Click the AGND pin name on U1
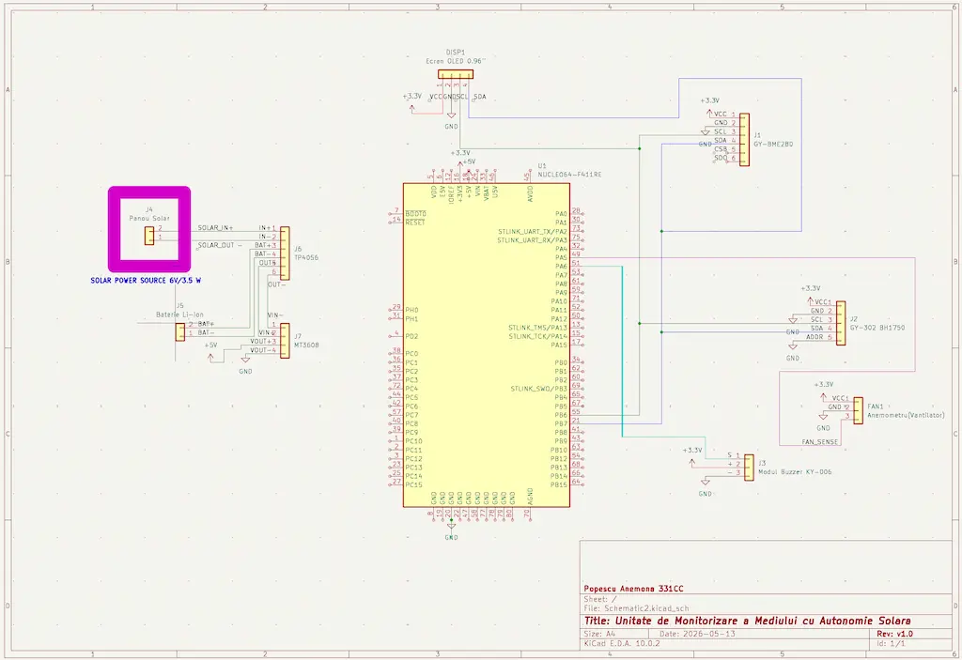Screen dimensions: 962x660 tap(530, 497)
